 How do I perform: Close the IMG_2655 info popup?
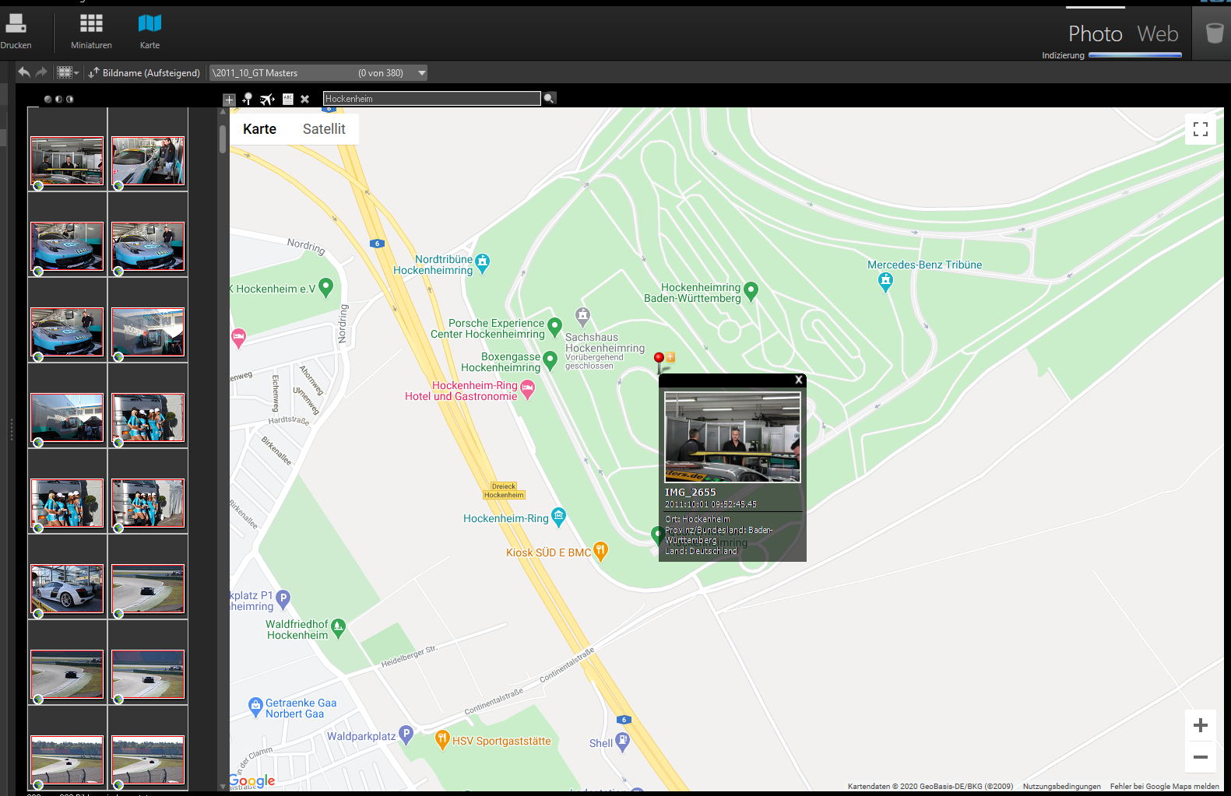798,380
